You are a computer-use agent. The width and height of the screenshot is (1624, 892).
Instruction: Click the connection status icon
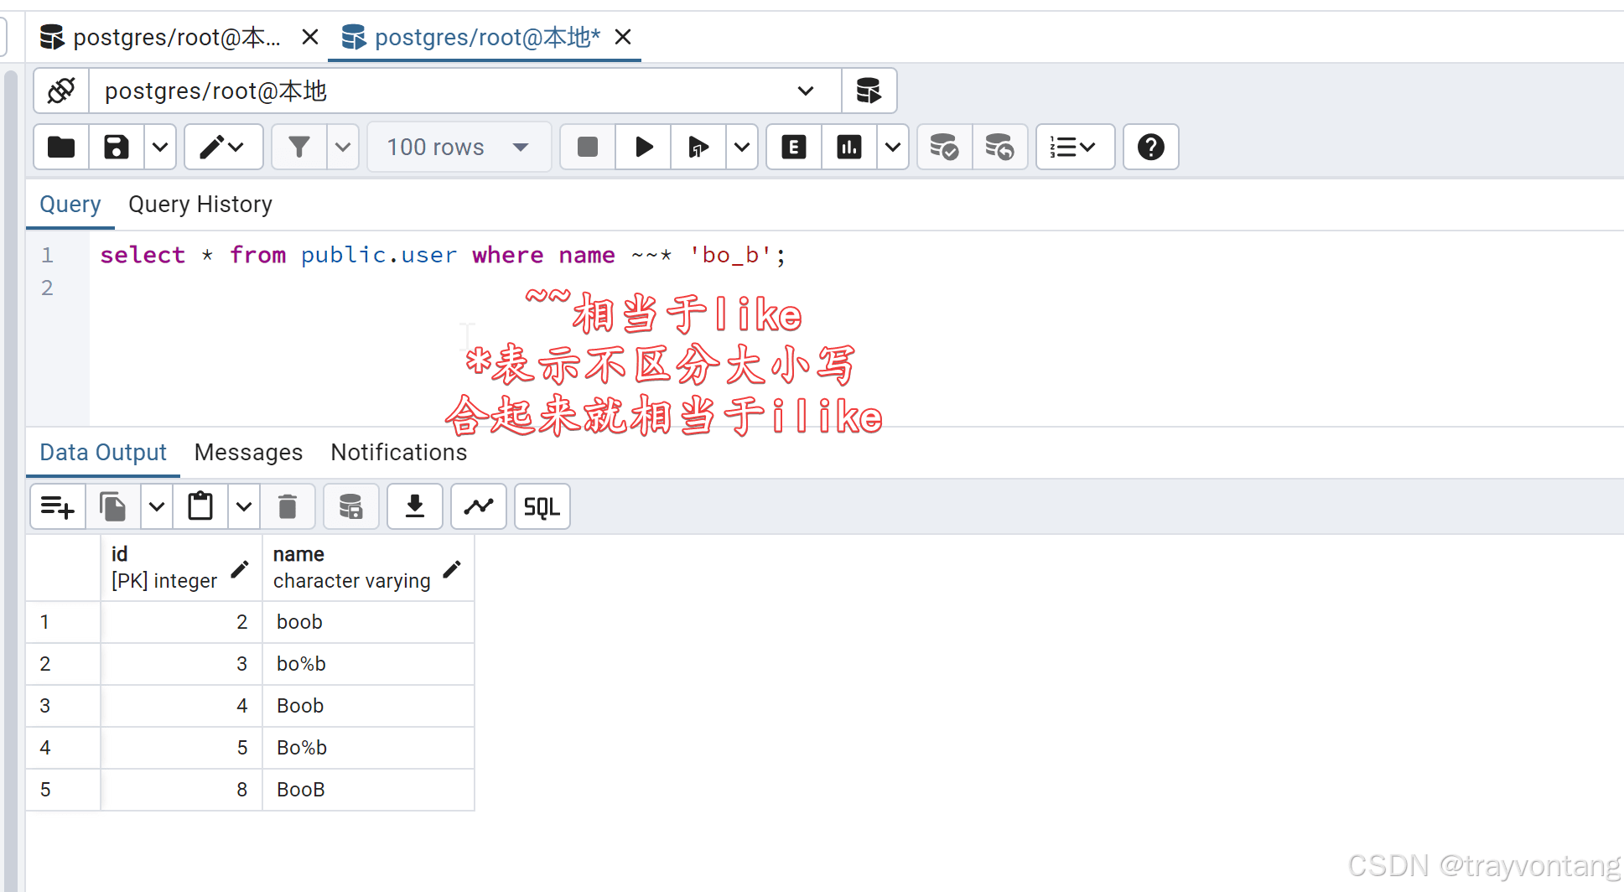click(x=61, y=91)
